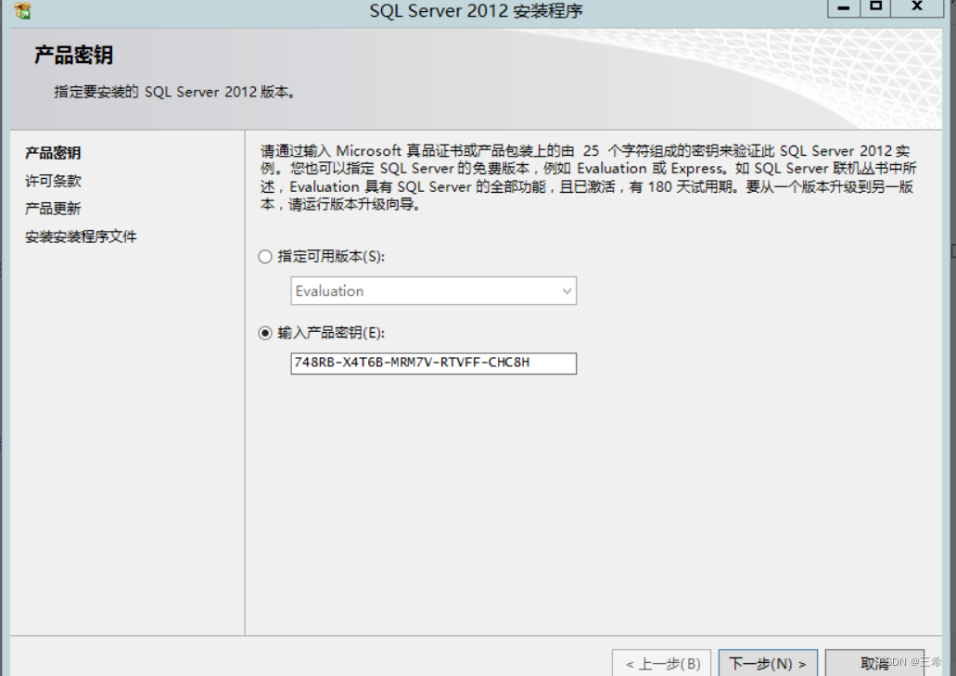
Task: Click the Evaluation combo box arrow
Action: [x=566, y=291]
